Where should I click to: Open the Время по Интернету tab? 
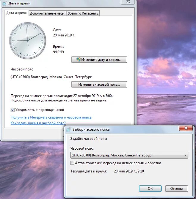(x=83, y=13)
